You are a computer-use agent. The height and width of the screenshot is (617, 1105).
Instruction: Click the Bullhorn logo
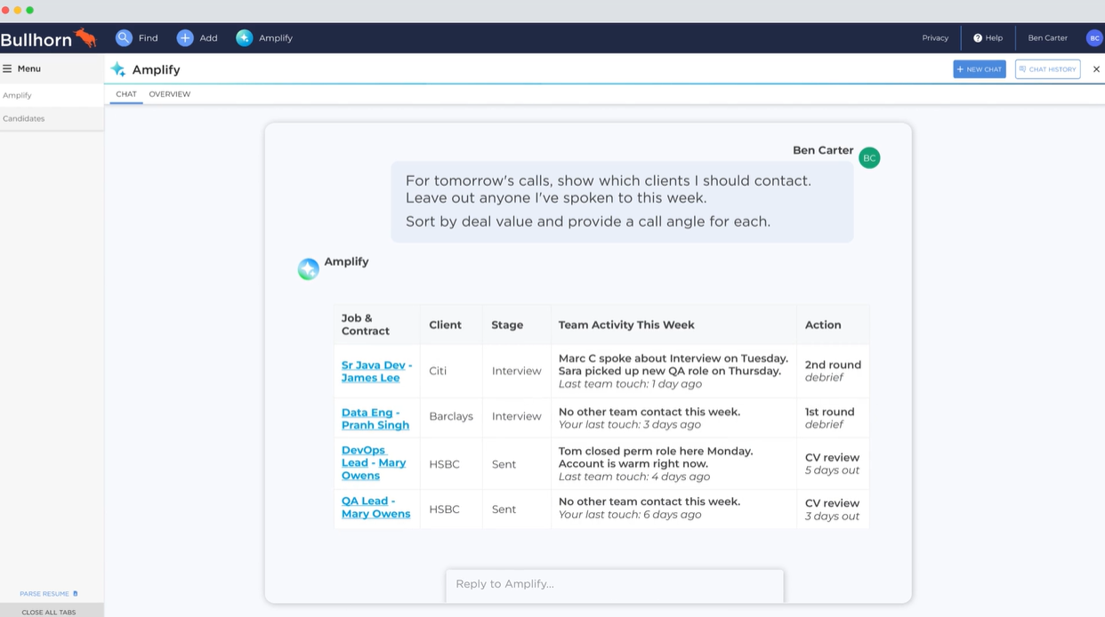pos(48,38)
